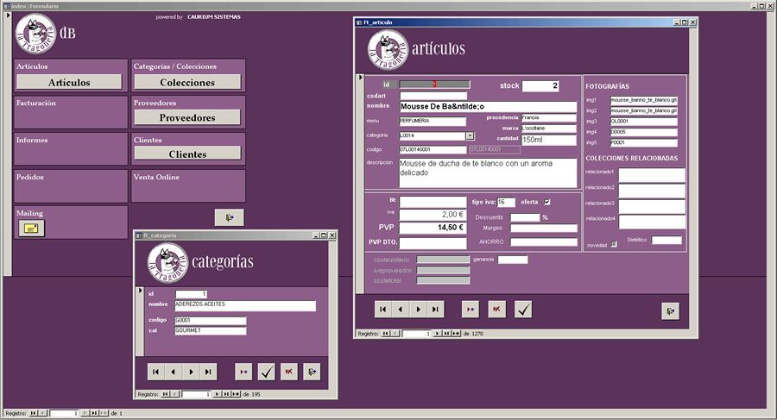Save record with checkmark in artículos form
The height and width of the screenshot is (420, 777).
point(523,309)
